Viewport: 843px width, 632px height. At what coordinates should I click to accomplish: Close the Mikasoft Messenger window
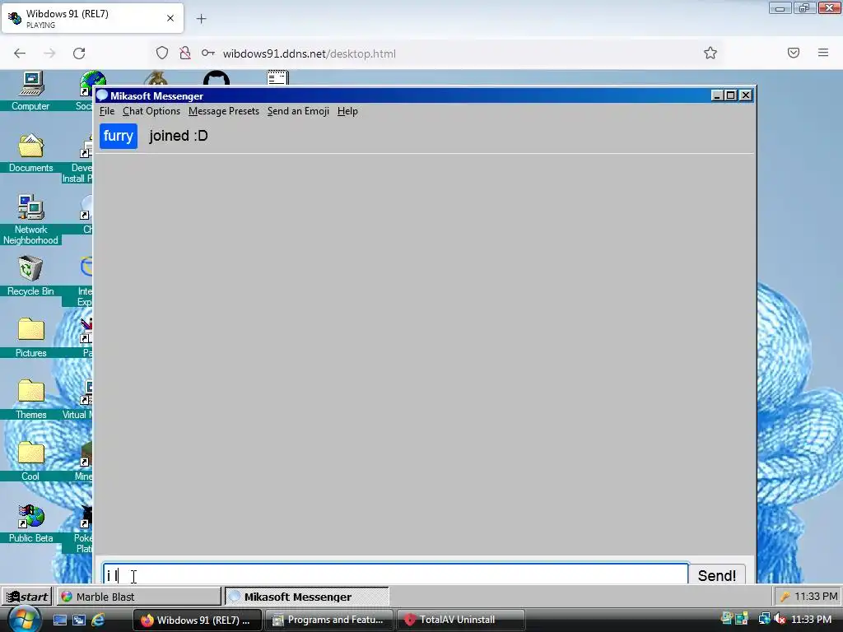click(x=746, y=95)
